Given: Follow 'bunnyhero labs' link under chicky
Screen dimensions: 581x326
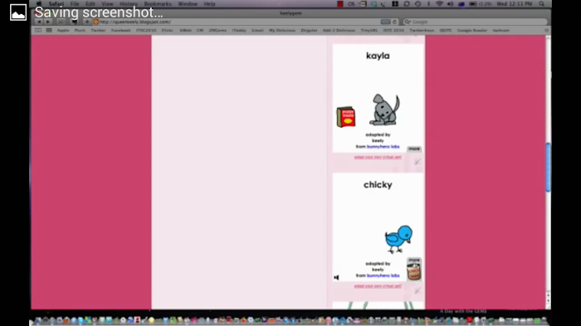Looking at the screenshot, I should click(x=383, y=275).
